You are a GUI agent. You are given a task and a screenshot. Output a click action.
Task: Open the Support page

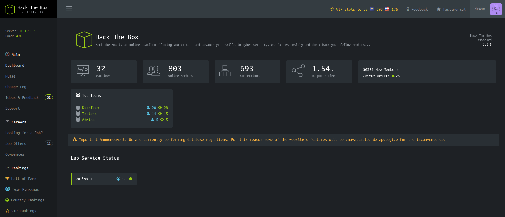[13, 108]
